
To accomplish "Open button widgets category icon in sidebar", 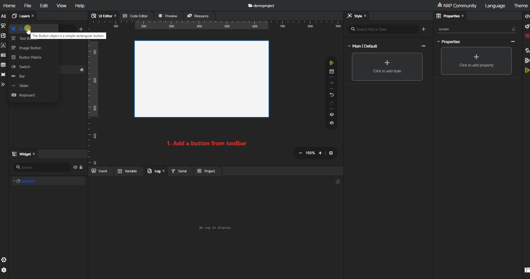I will [x=3, y=26].
